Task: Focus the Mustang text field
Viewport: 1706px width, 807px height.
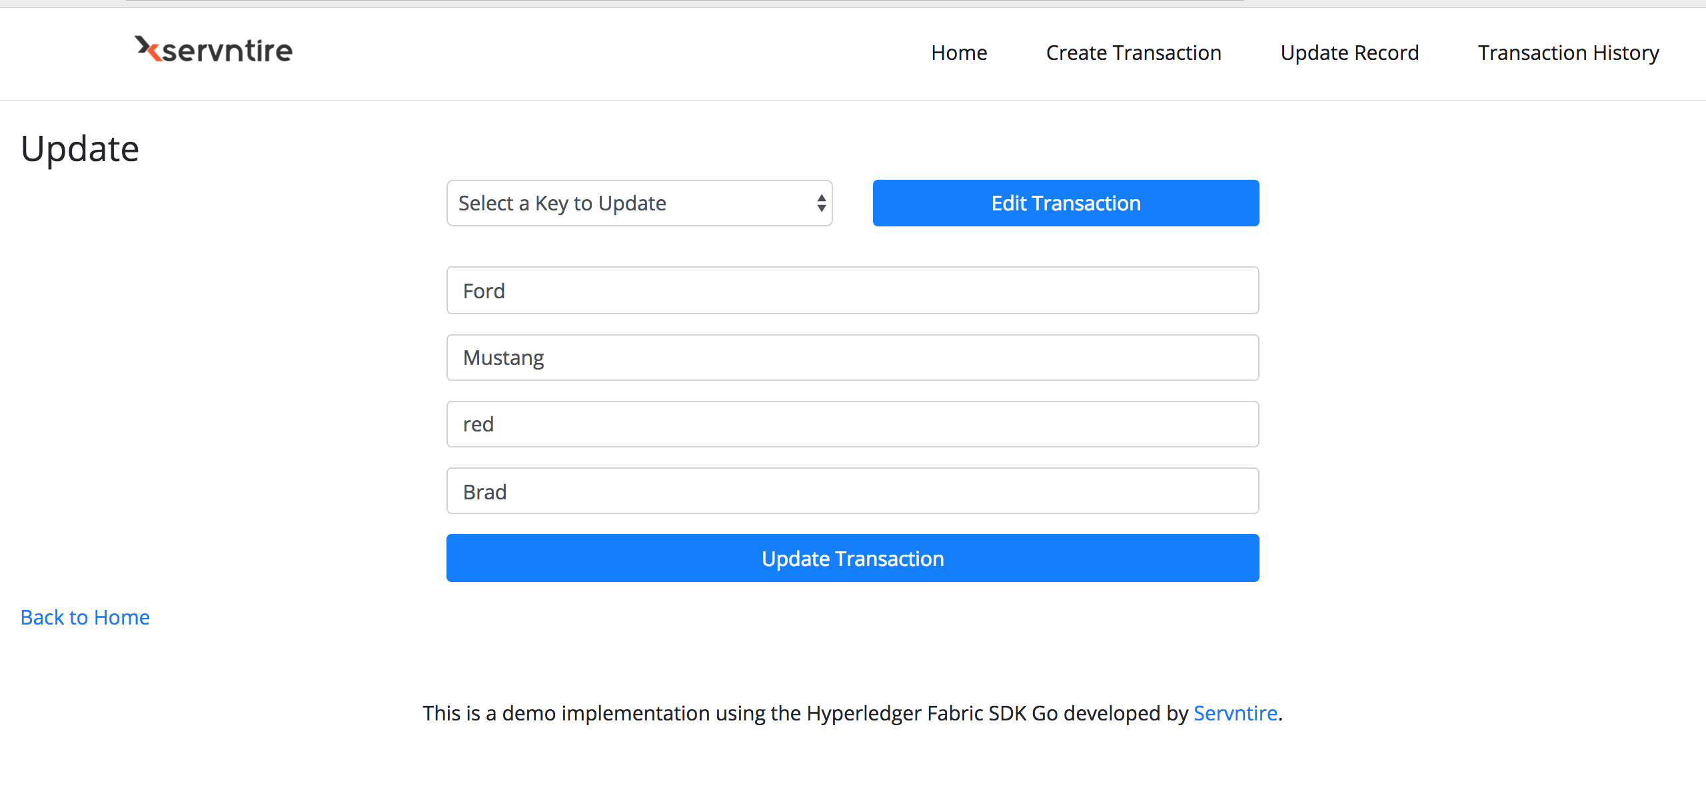Action: tap(852, 358)
